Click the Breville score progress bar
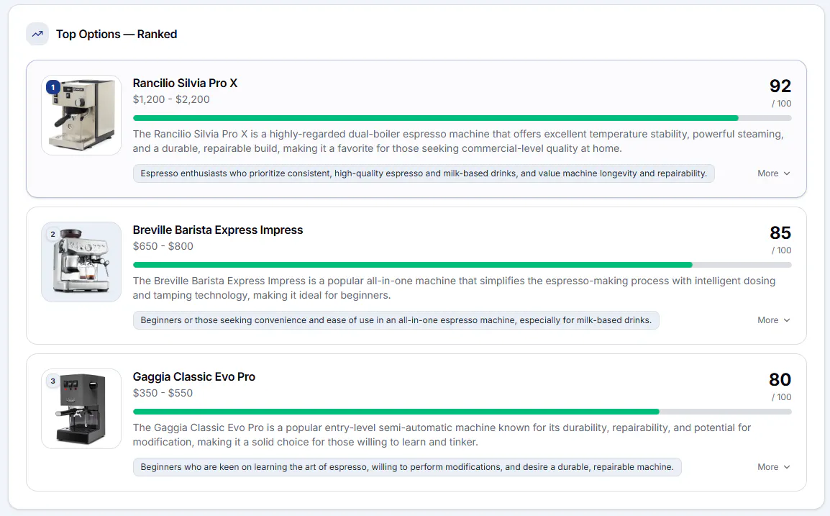Screen dimensions: 830x516 click(462, 265)
